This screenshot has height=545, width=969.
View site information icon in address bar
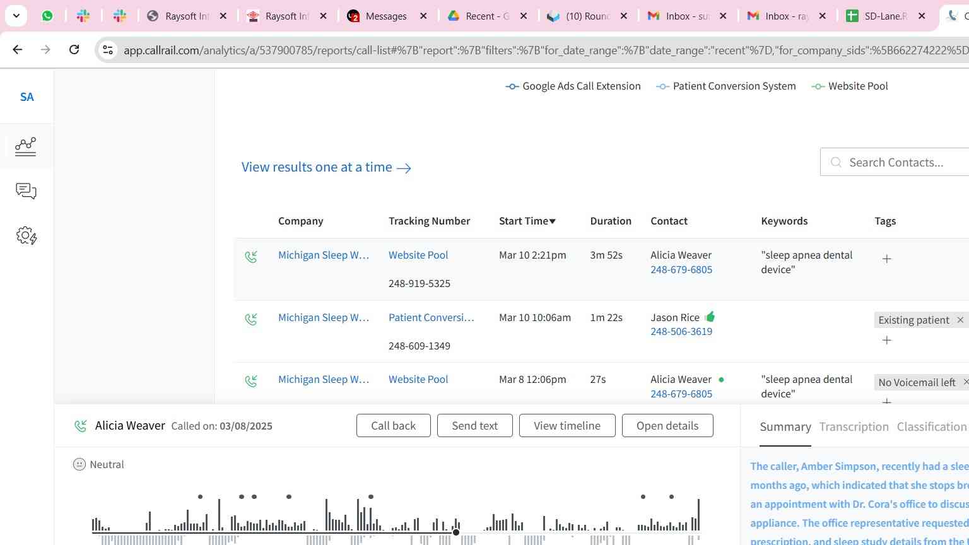[x=108, y=50]
